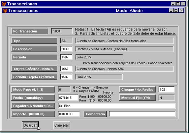Click the Julio 2015 box for card period
This screenshot has width=189, height=133.
click(x=99, y=77)
